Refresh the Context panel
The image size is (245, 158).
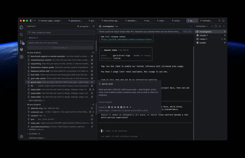[93, 26]
